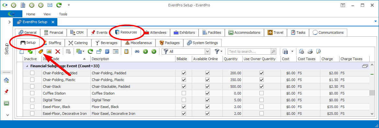The height and width of the screenshot is (128, 379).
Task: Click the document list icon in quick access bar
Action: 23,5
